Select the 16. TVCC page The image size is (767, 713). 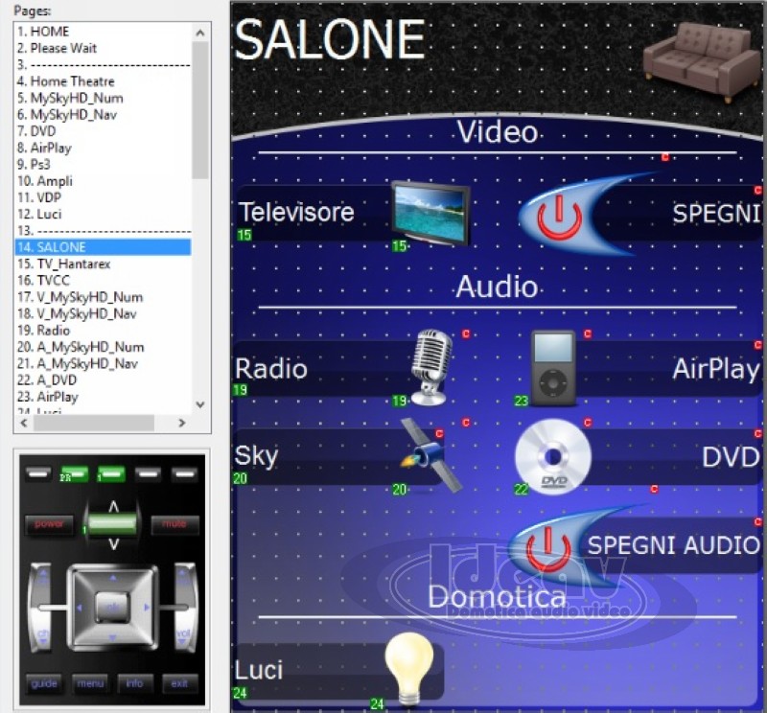[103, 280]
